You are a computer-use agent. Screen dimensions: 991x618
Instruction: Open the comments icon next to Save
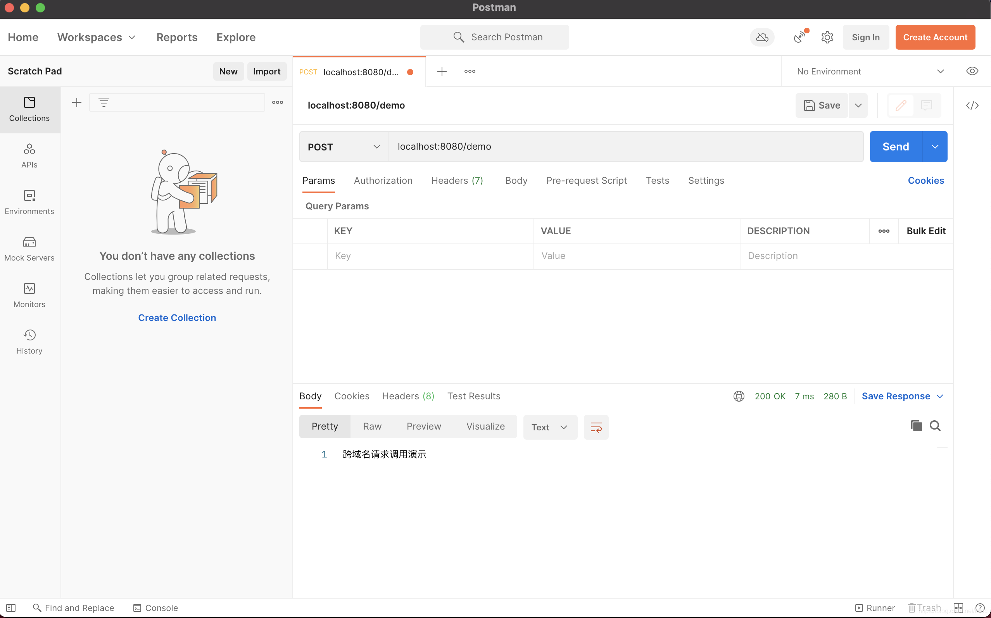926,105
